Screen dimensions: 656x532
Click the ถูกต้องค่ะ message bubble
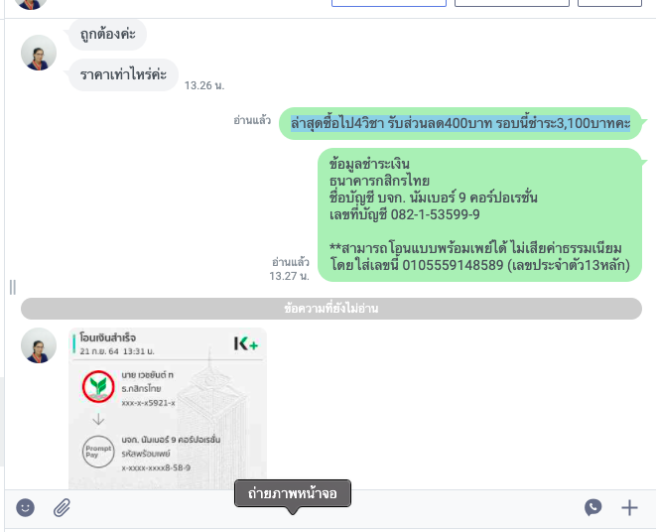click(x=107, y=35)
